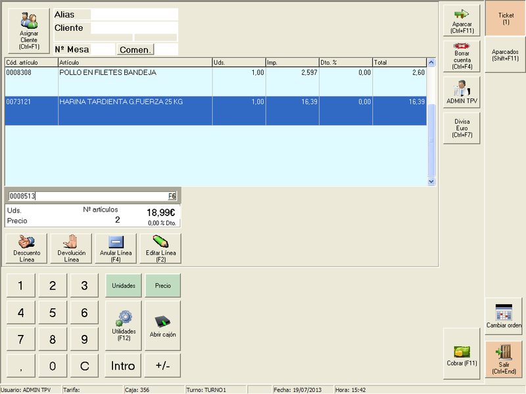The width and height of the screenshot is (526, 394).
Task: Click the F6 lookup button in code field
Action: click(x=172, y=196)
